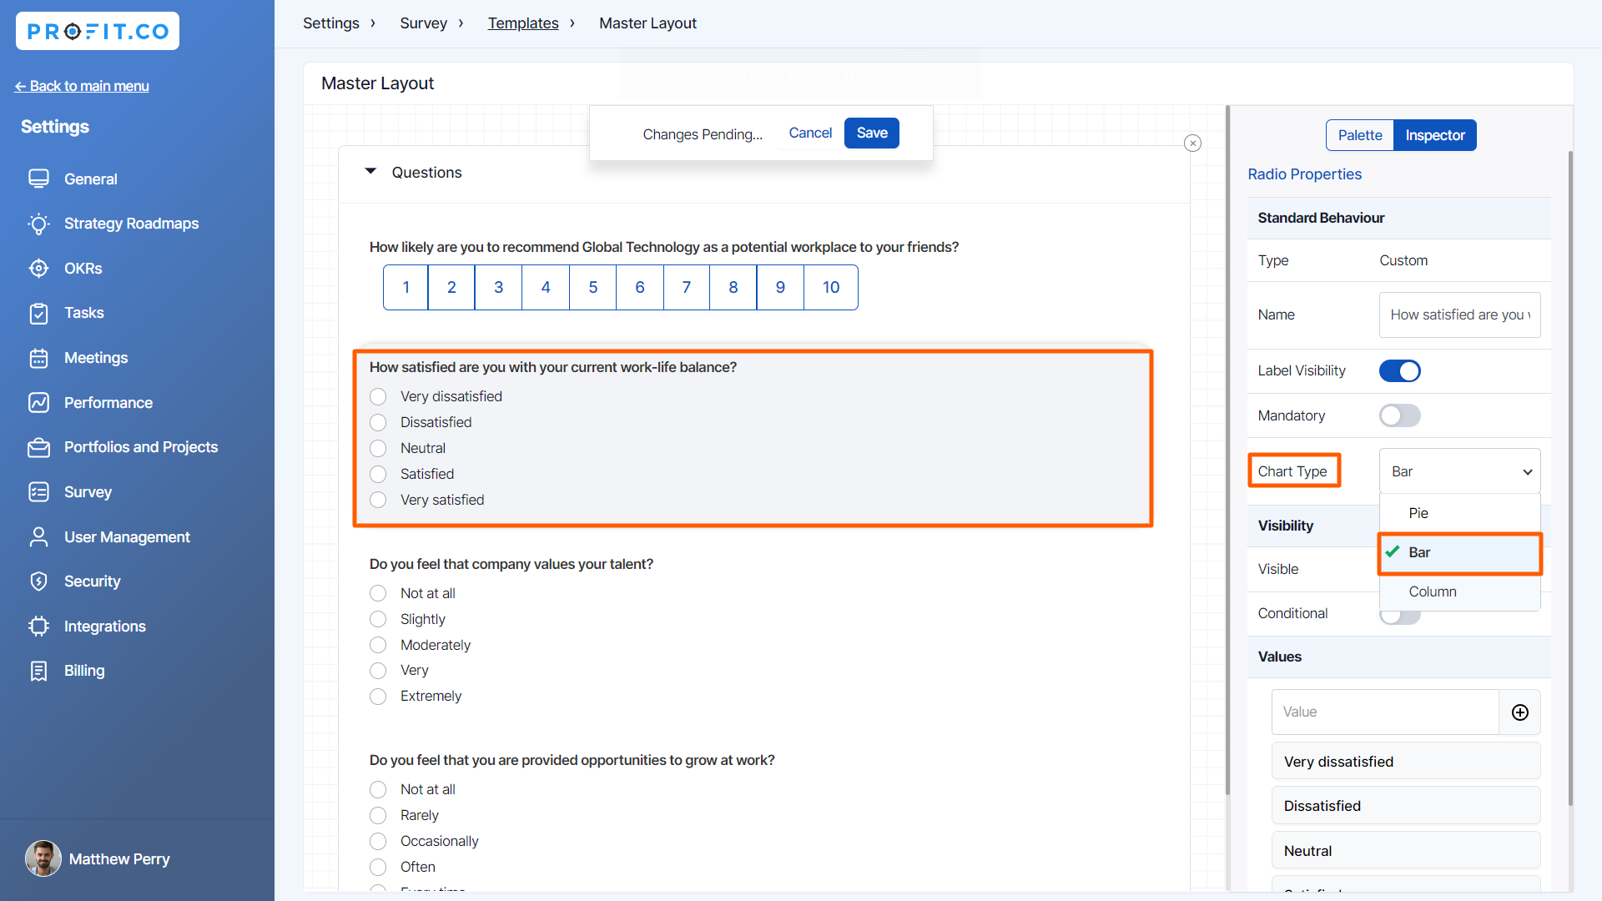Click the Security shield icon
1602x901 pixels.
[x=38, y=581]
